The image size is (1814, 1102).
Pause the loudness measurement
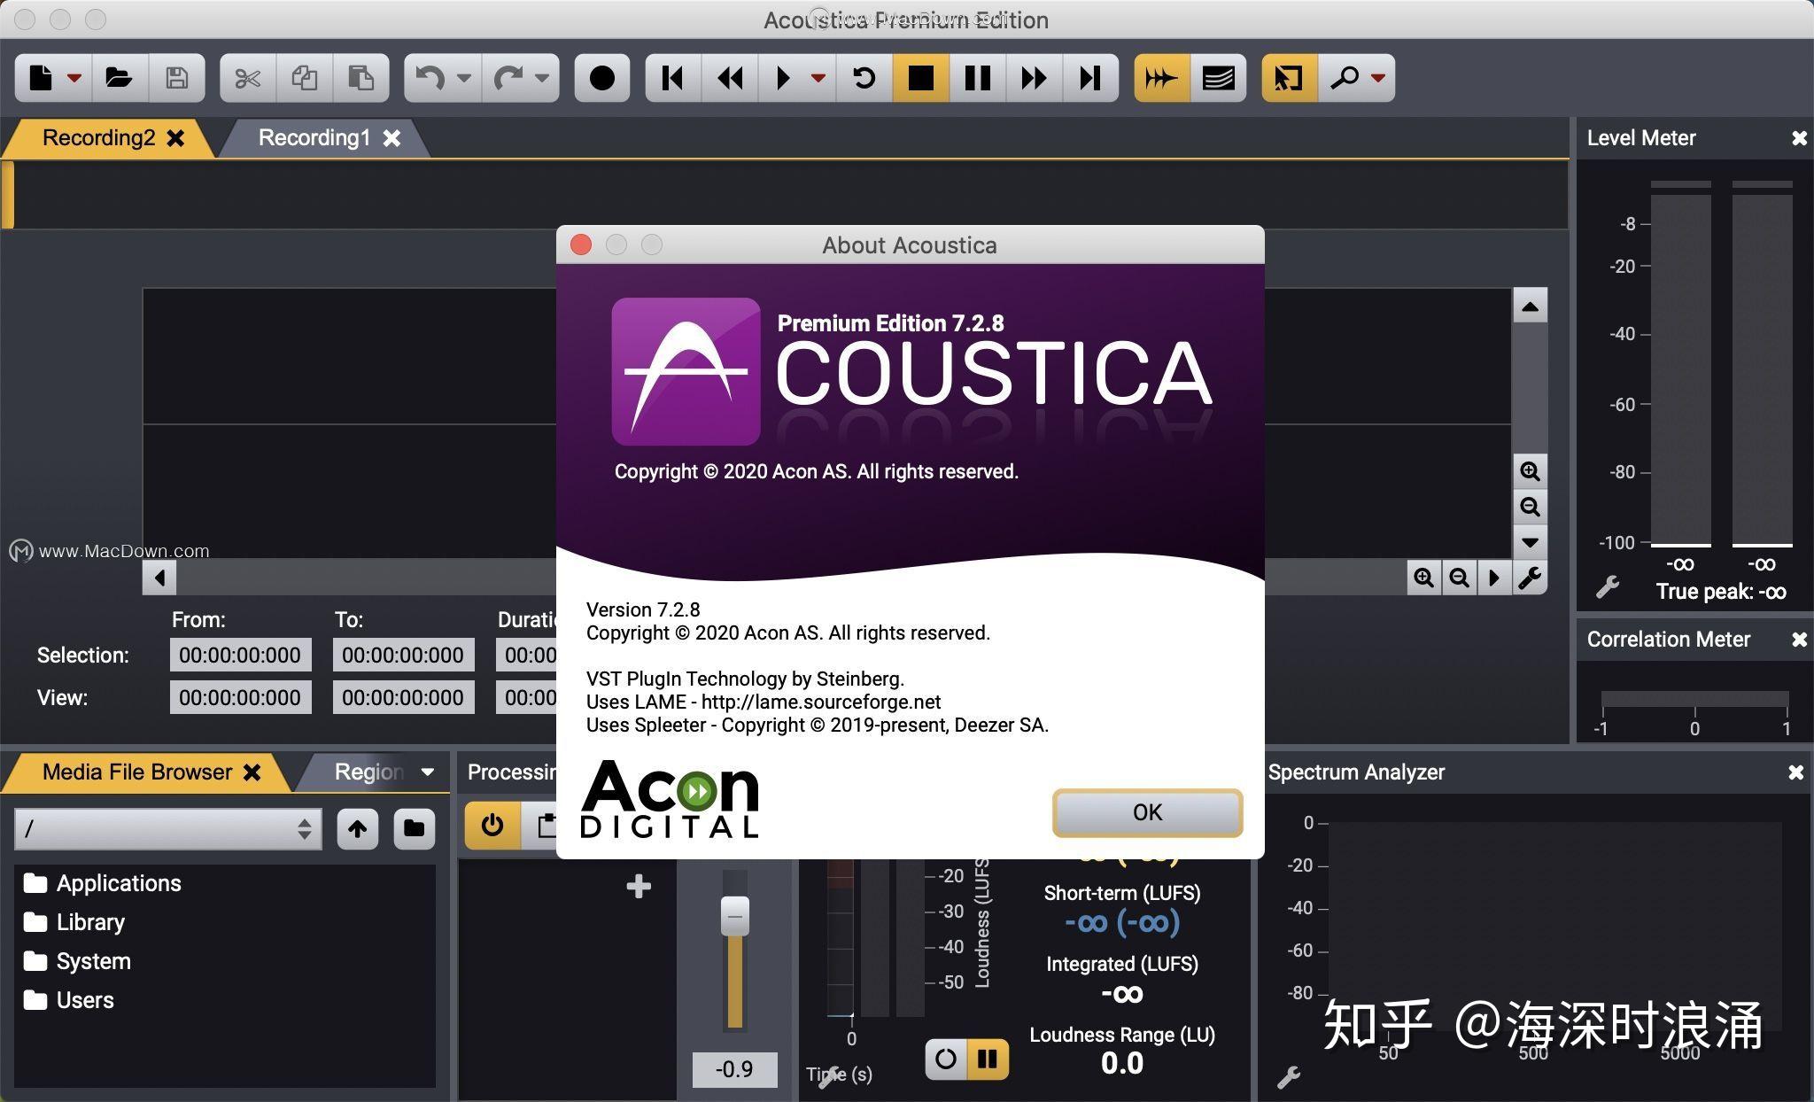(x=986, y=1059)
